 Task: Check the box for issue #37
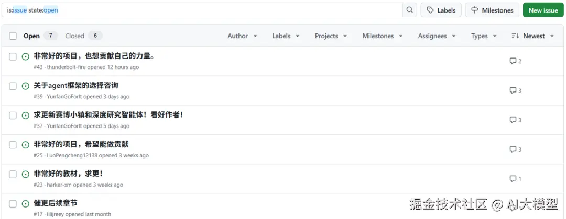point(13,116)
